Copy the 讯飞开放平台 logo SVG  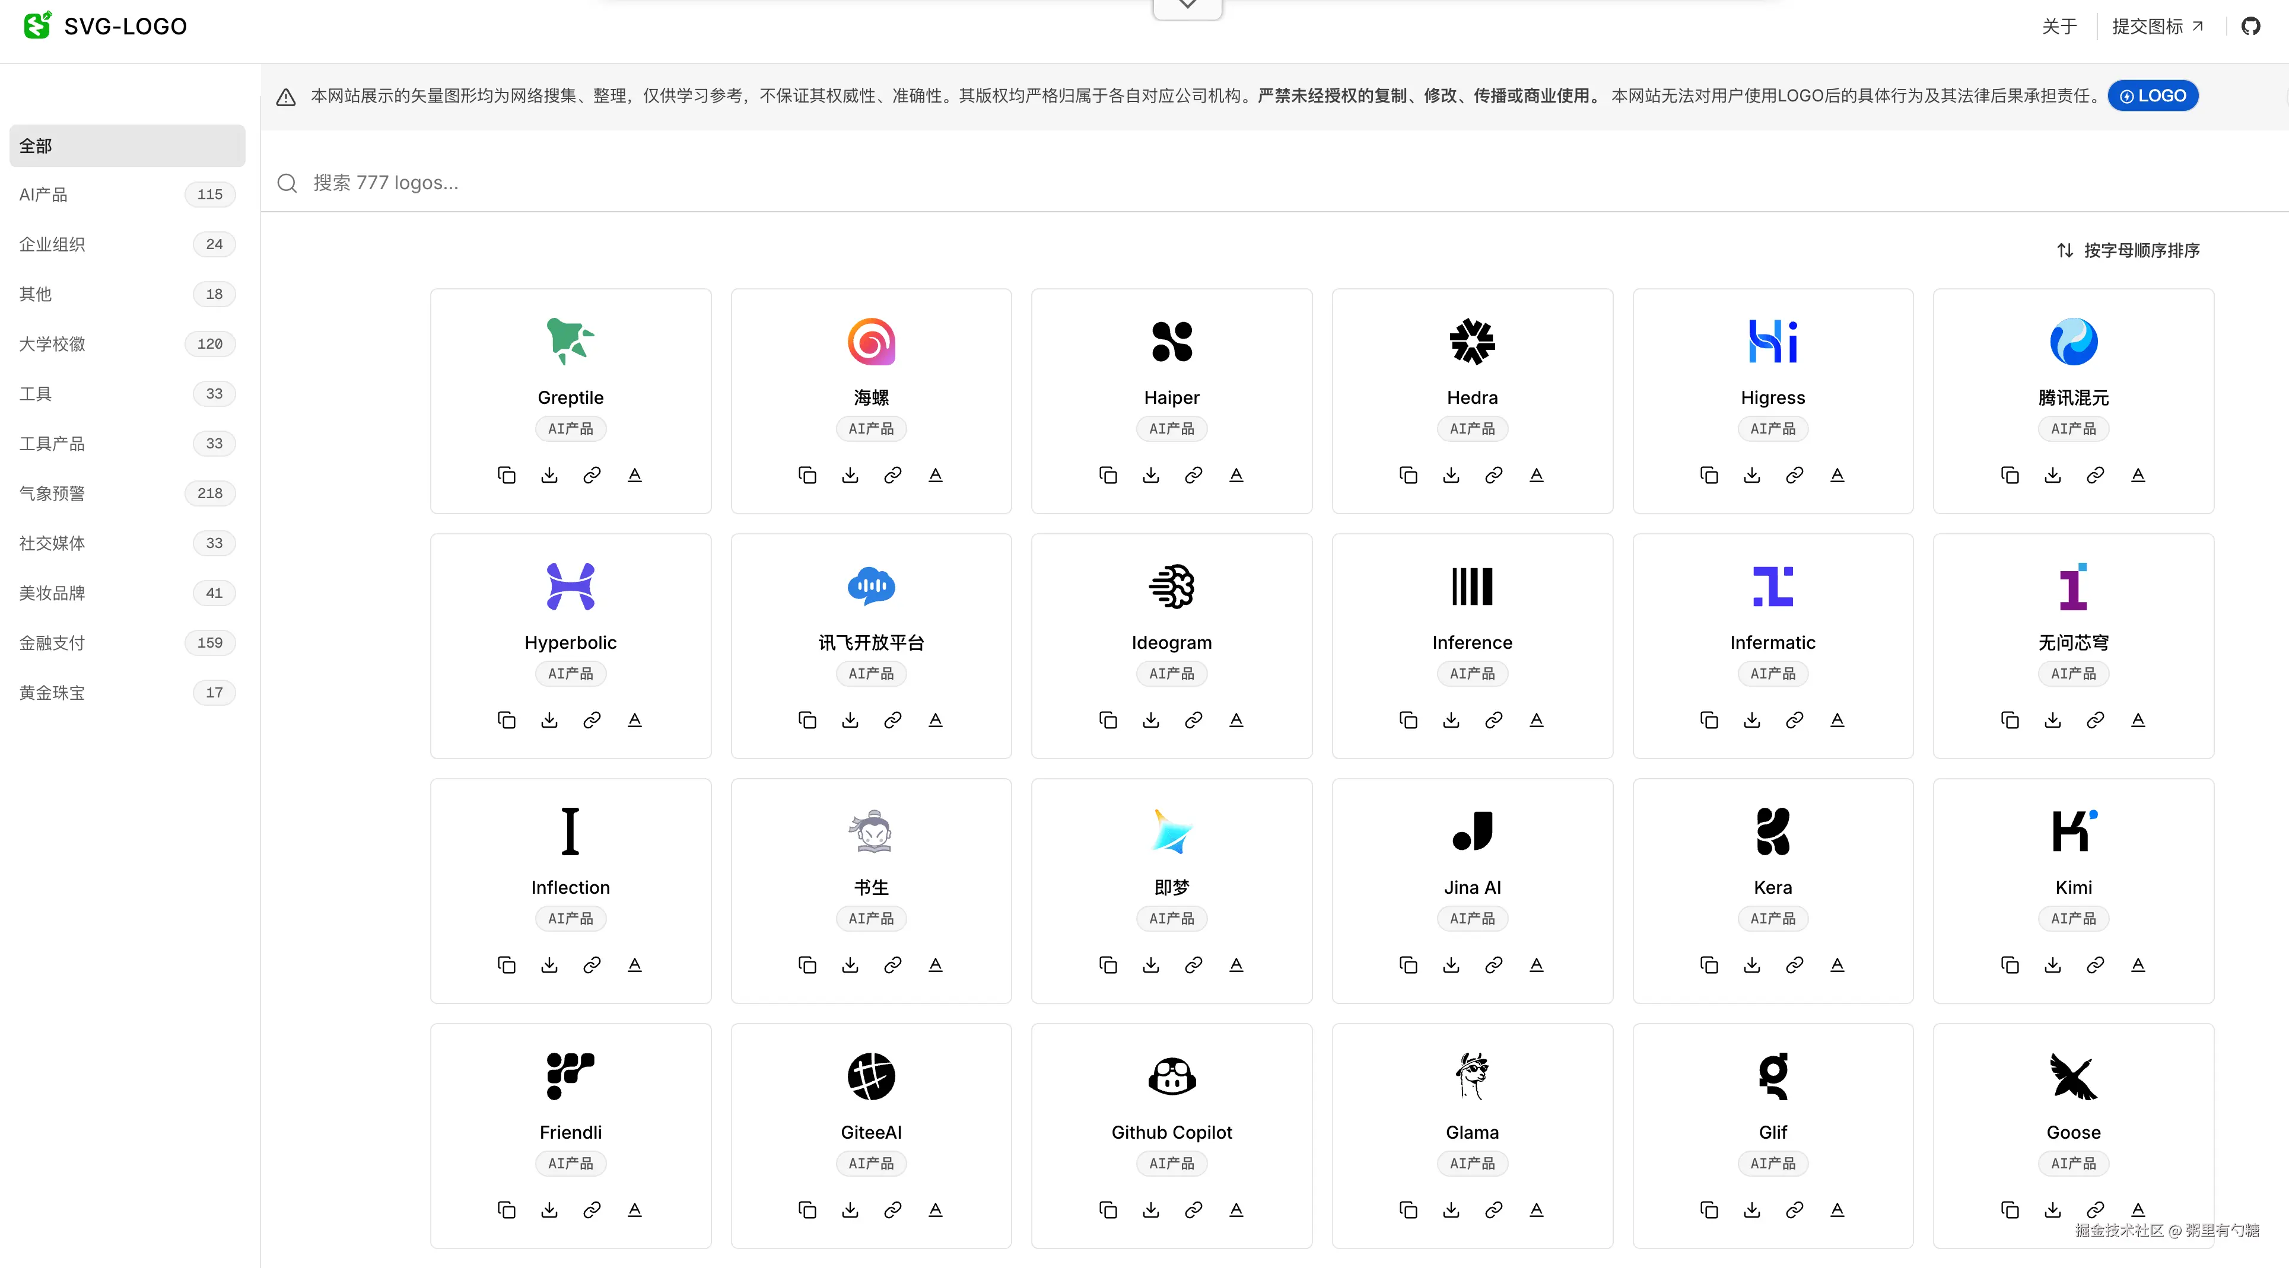point(807,720)
